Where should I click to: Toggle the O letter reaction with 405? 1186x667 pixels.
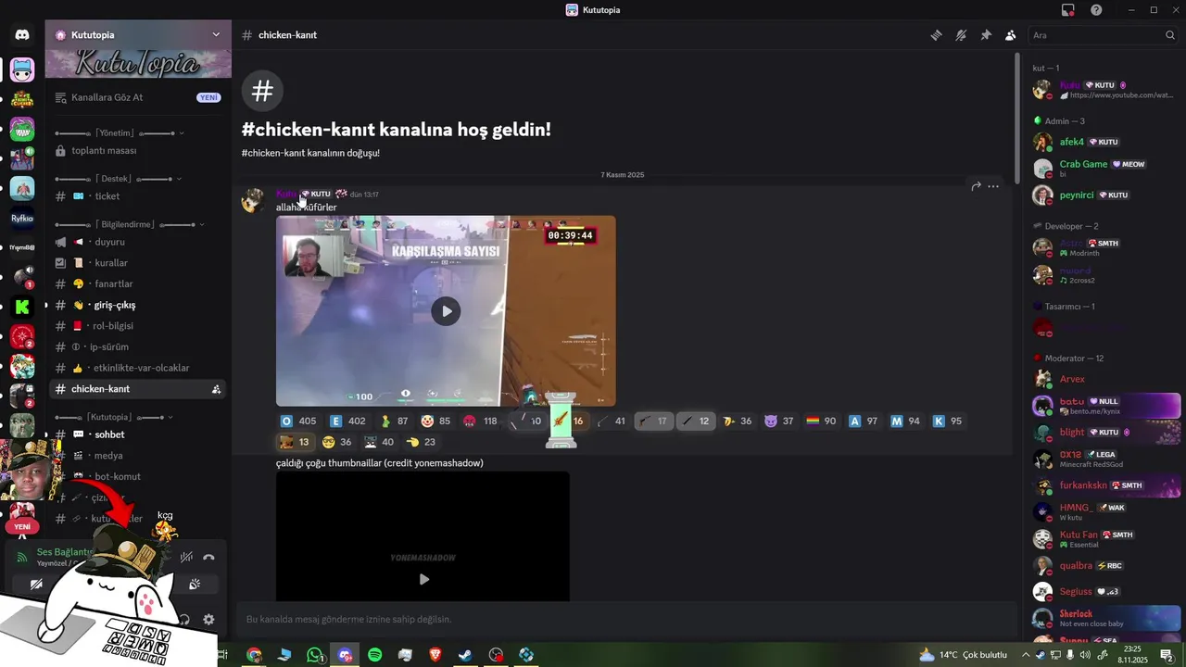click(x=298, y=421)
